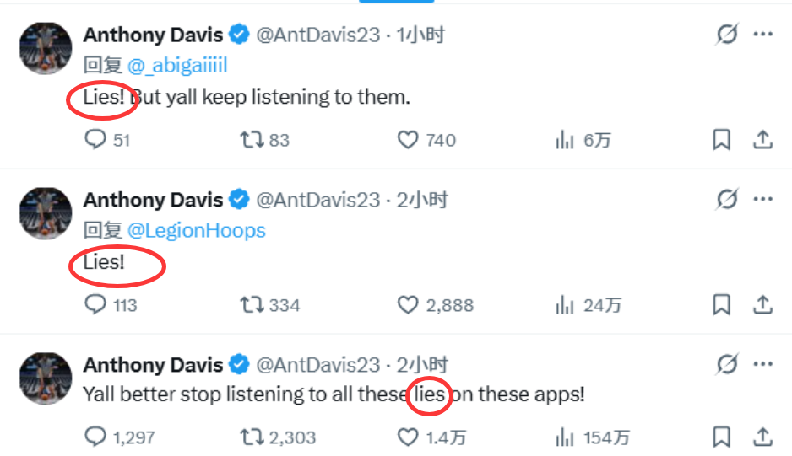Share the reply to @_abigaiiiil
Viewport: 792px width, 456px height.
(762, 139)
